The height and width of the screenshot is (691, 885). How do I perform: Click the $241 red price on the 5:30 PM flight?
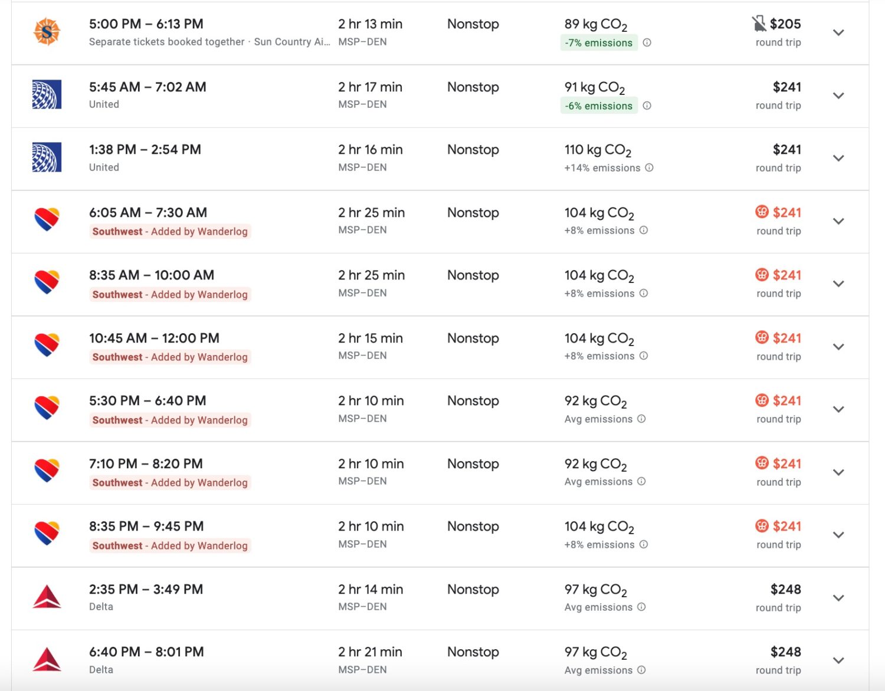786,400
